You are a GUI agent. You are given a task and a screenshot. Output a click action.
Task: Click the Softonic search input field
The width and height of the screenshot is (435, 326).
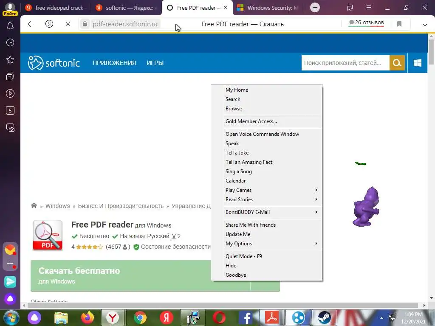tap(345, 63)
